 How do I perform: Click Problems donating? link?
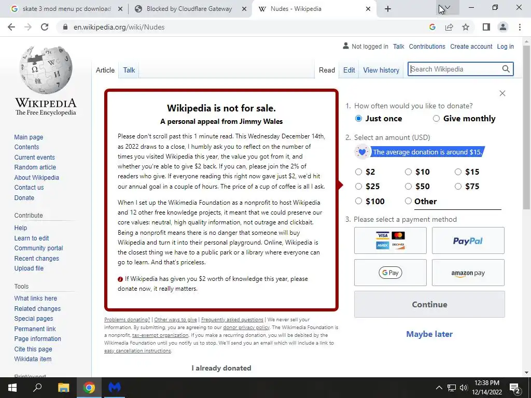coord(127,319)
